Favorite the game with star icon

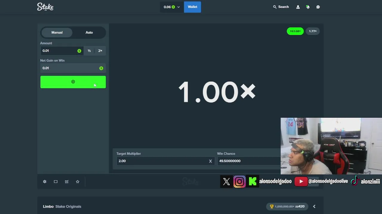(x=78, y=182)
